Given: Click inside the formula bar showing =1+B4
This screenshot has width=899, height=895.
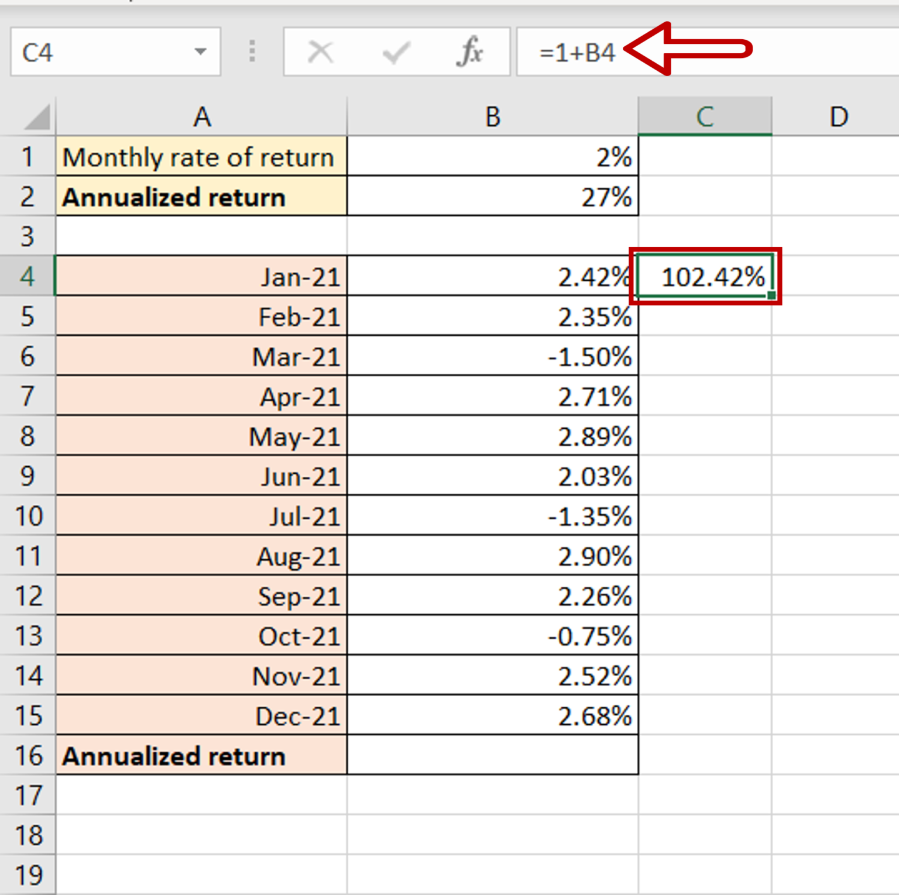Looking at the screenshot, I should point(577,51).
